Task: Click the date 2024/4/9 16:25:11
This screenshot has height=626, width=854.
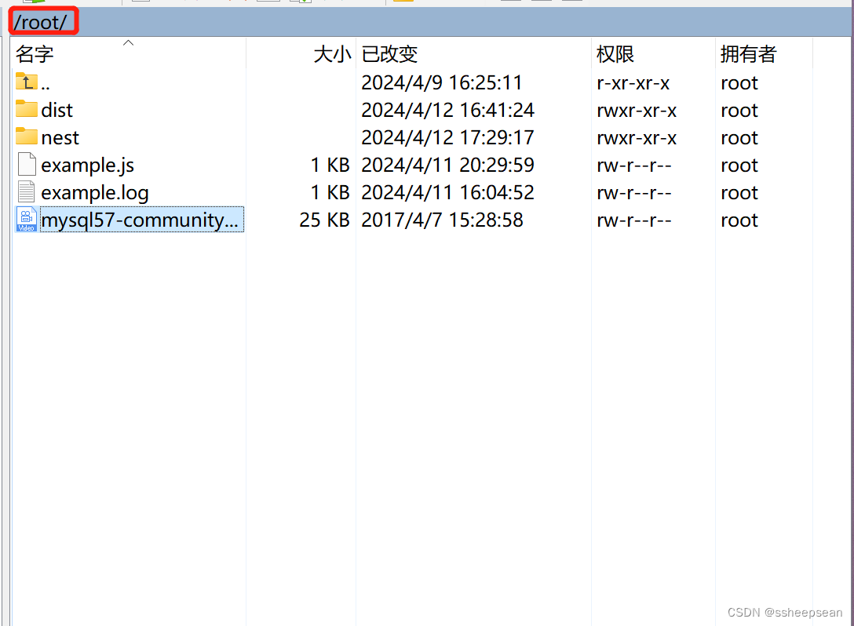Action: point(442,82)
